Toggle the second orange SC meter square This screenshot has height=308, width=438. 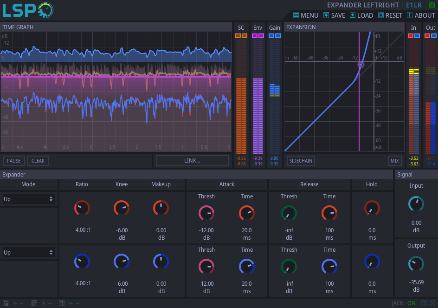[245, 36]
